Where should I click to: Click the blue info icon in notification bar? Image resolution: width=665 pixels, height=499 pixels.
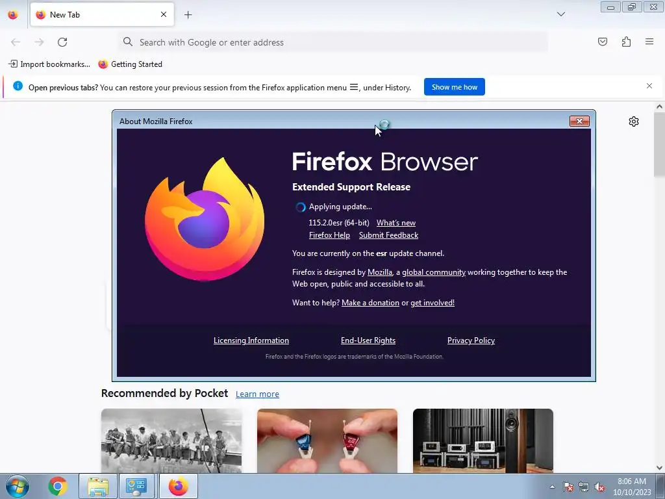[x=18, y=86]
